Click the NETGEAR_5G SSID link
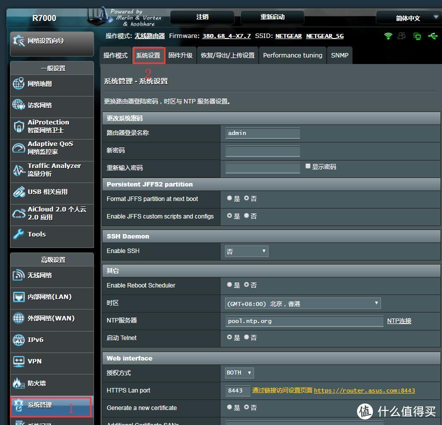 (x=324, y=36)
